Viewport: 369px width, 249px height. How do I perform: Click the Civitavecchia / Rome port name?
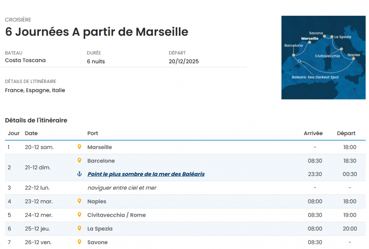tap(116, 215)
